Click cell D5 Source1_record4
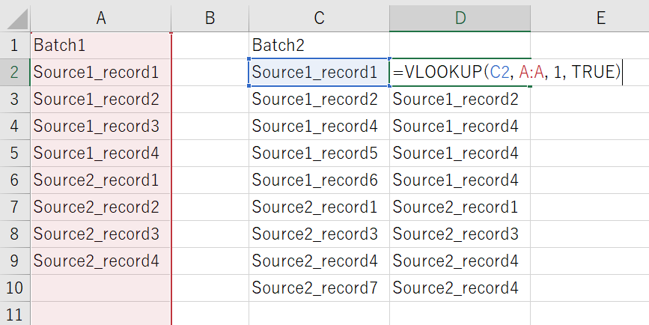Viewport: 649px width, 325px height. (x=460, y=153)
